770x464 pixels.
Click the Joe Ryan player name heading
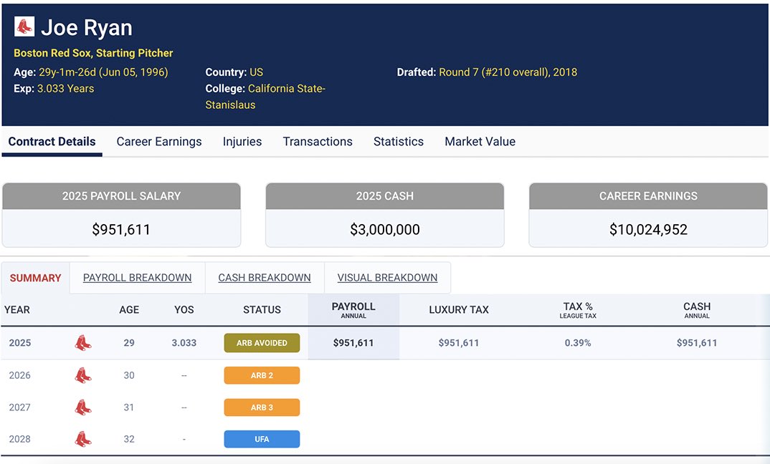pos(87,27)
